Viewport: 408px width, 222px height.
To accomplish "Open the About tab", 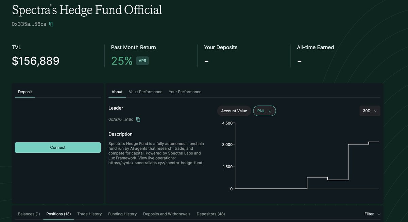I will pos(117,92).
